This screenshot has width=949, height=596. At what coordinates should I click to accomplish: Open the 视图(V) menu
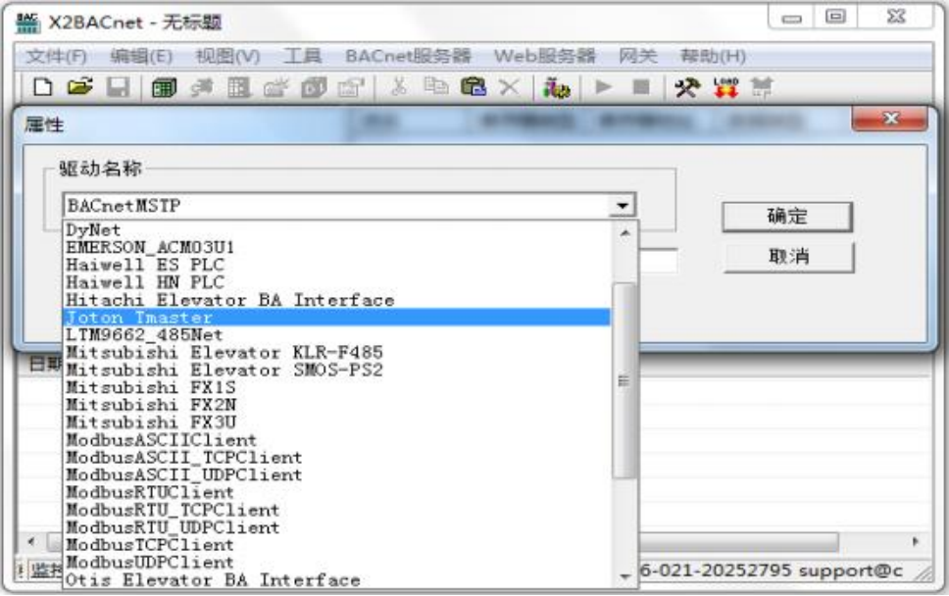227,56
